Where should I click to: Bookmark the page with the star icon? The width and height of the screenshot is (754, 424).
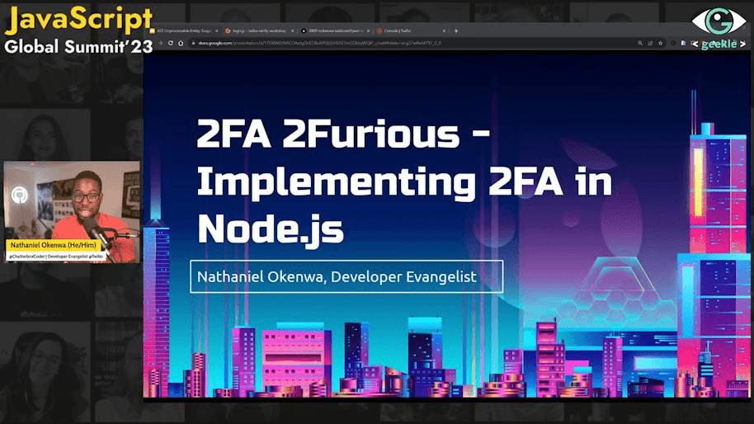(660, 43)
